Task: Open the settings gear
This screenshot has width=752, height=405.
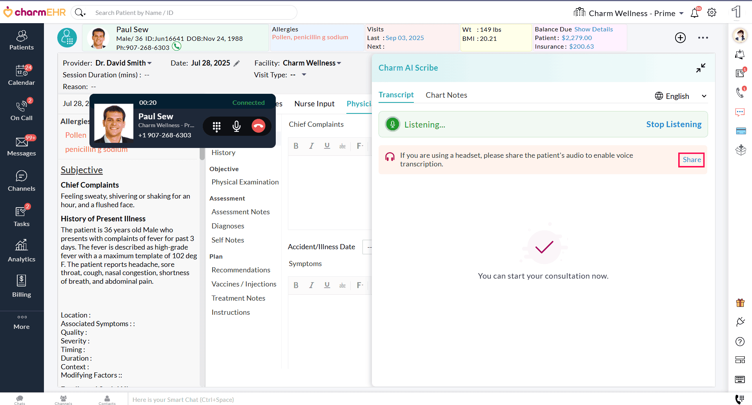Action: click(712, 13)
